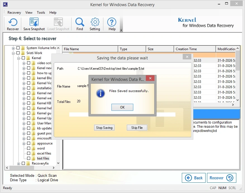Click the guest pos folder icon

[x=34, y=133]
